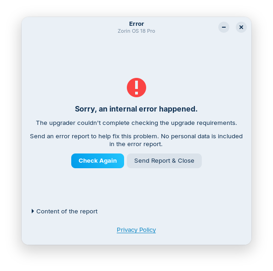273x271 pixels.
Task: Expand the Content of the report triangle
Action: [x=33, y=211]
